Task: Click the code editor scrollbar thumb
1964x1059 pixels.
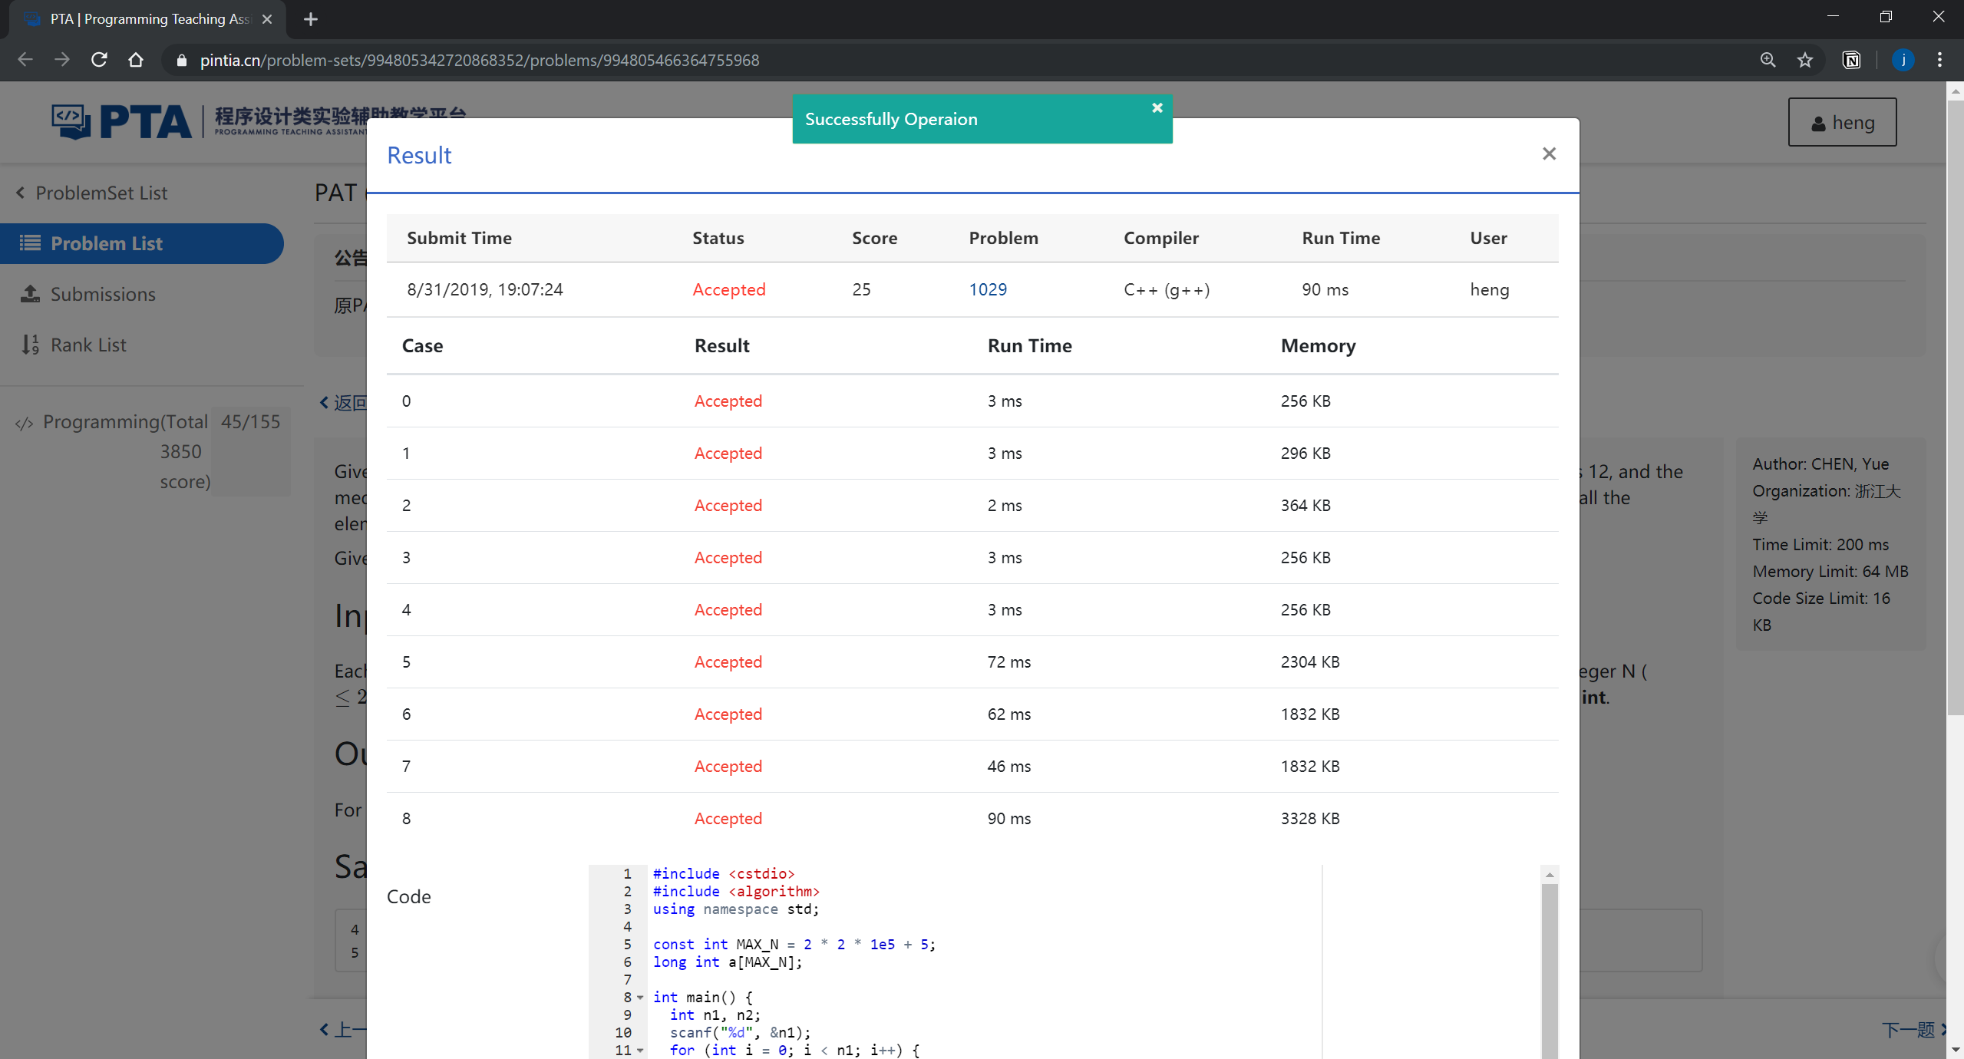Action: [x=1550, y=971]
